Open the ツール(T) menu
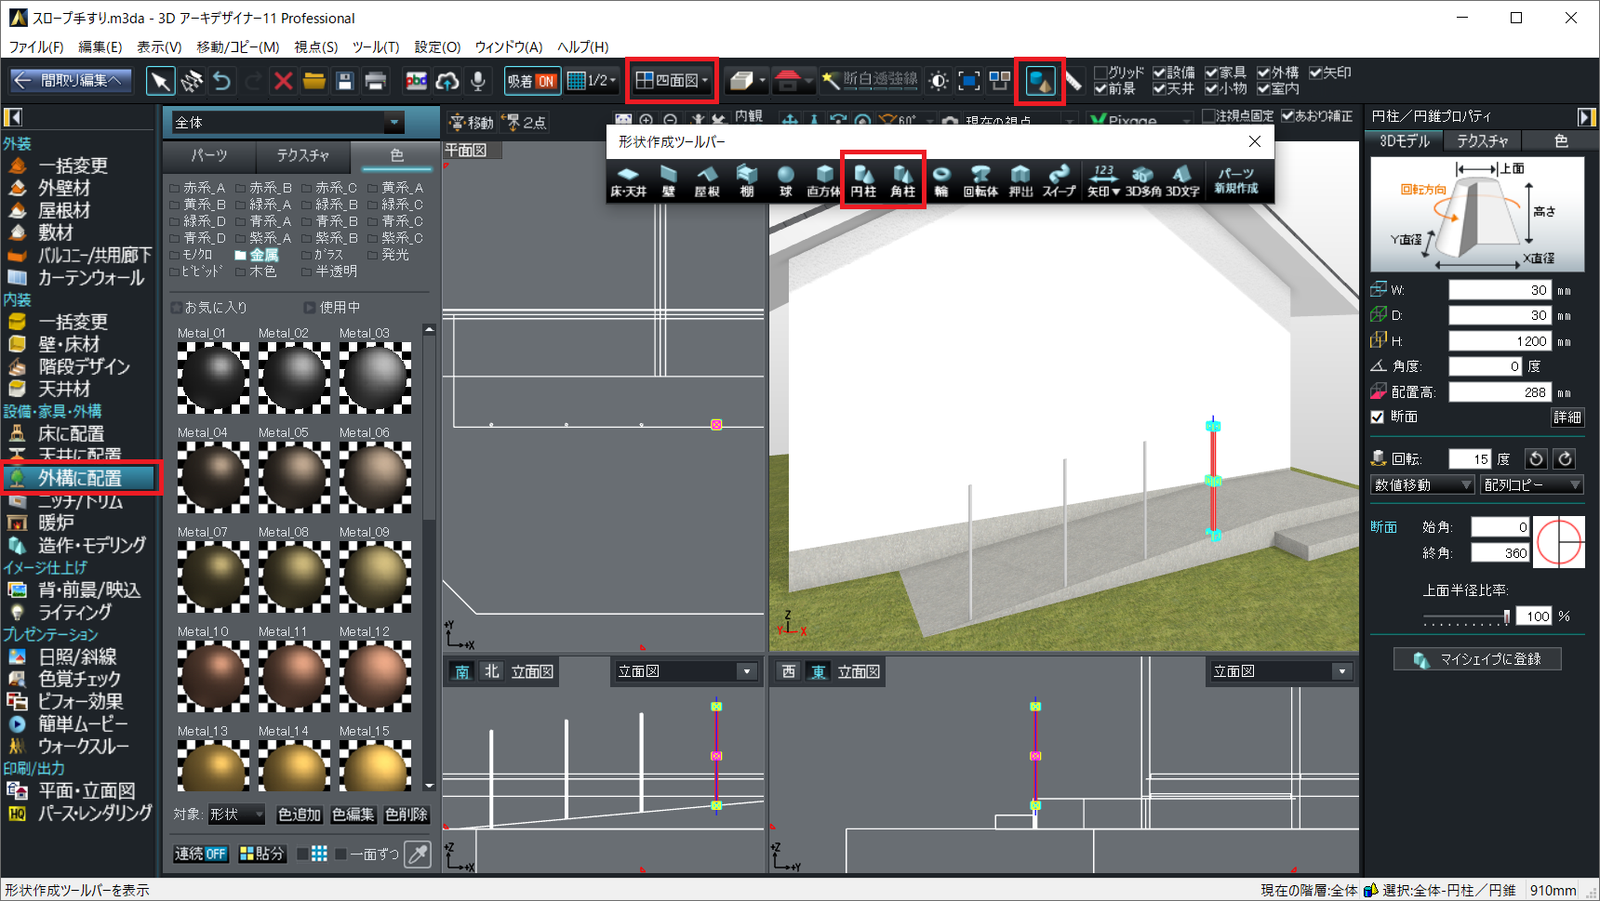The width and height of the screenshot is (1600, 901). click(375, 46)
